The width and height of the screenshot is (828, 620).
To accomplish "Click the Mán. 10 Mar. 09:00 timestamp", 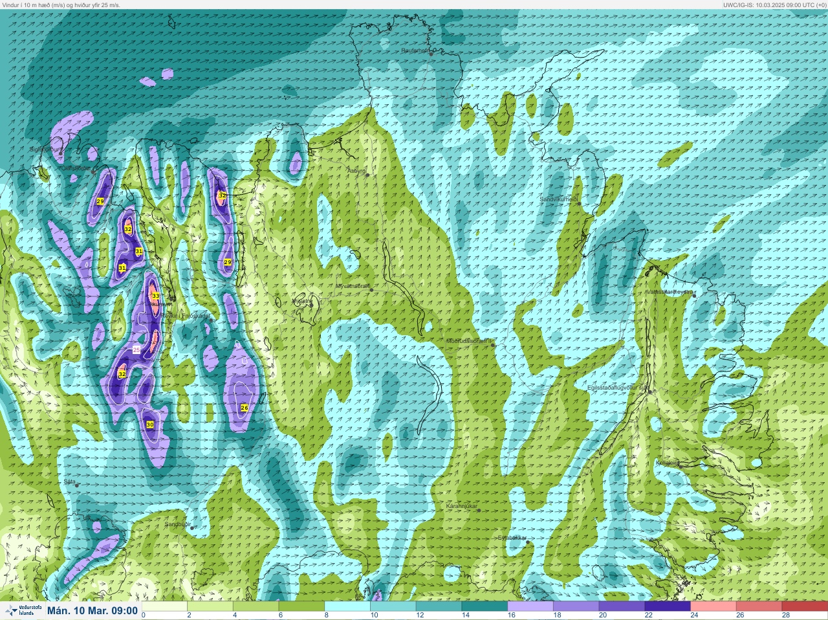I will coord(93,610).
